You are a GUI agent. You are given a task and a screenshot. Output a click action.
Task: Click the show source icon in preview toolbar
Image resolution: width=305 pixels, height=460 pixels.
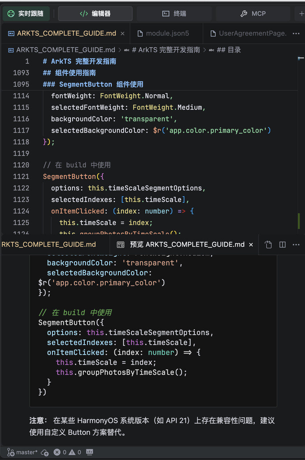coord(268,244)
